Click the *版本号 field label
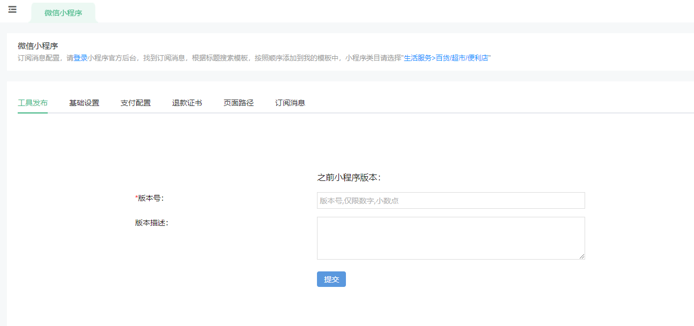Screen dimensions: 694x326 pyautogui.click(x=150, y=198)
